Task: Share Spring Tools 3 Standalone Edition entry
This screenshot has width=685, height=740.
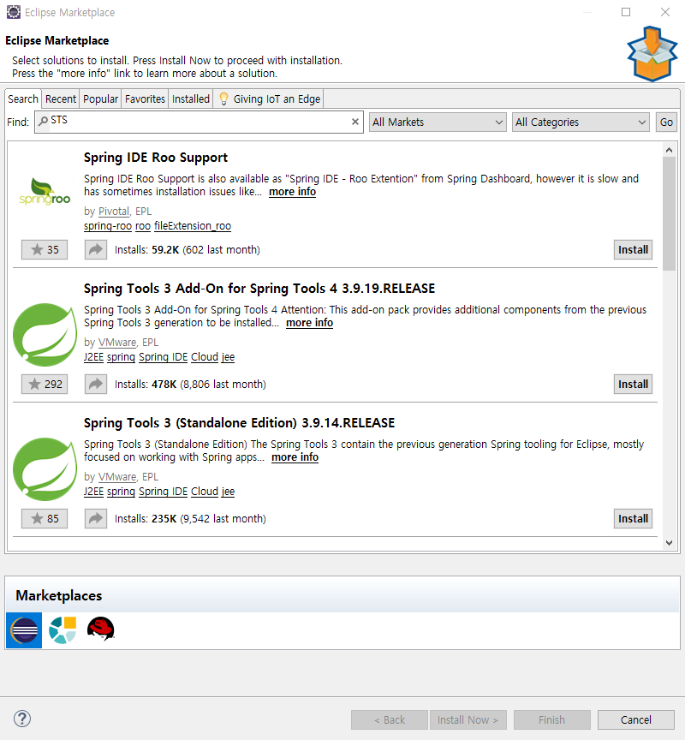Action: (x=96, y=519)
